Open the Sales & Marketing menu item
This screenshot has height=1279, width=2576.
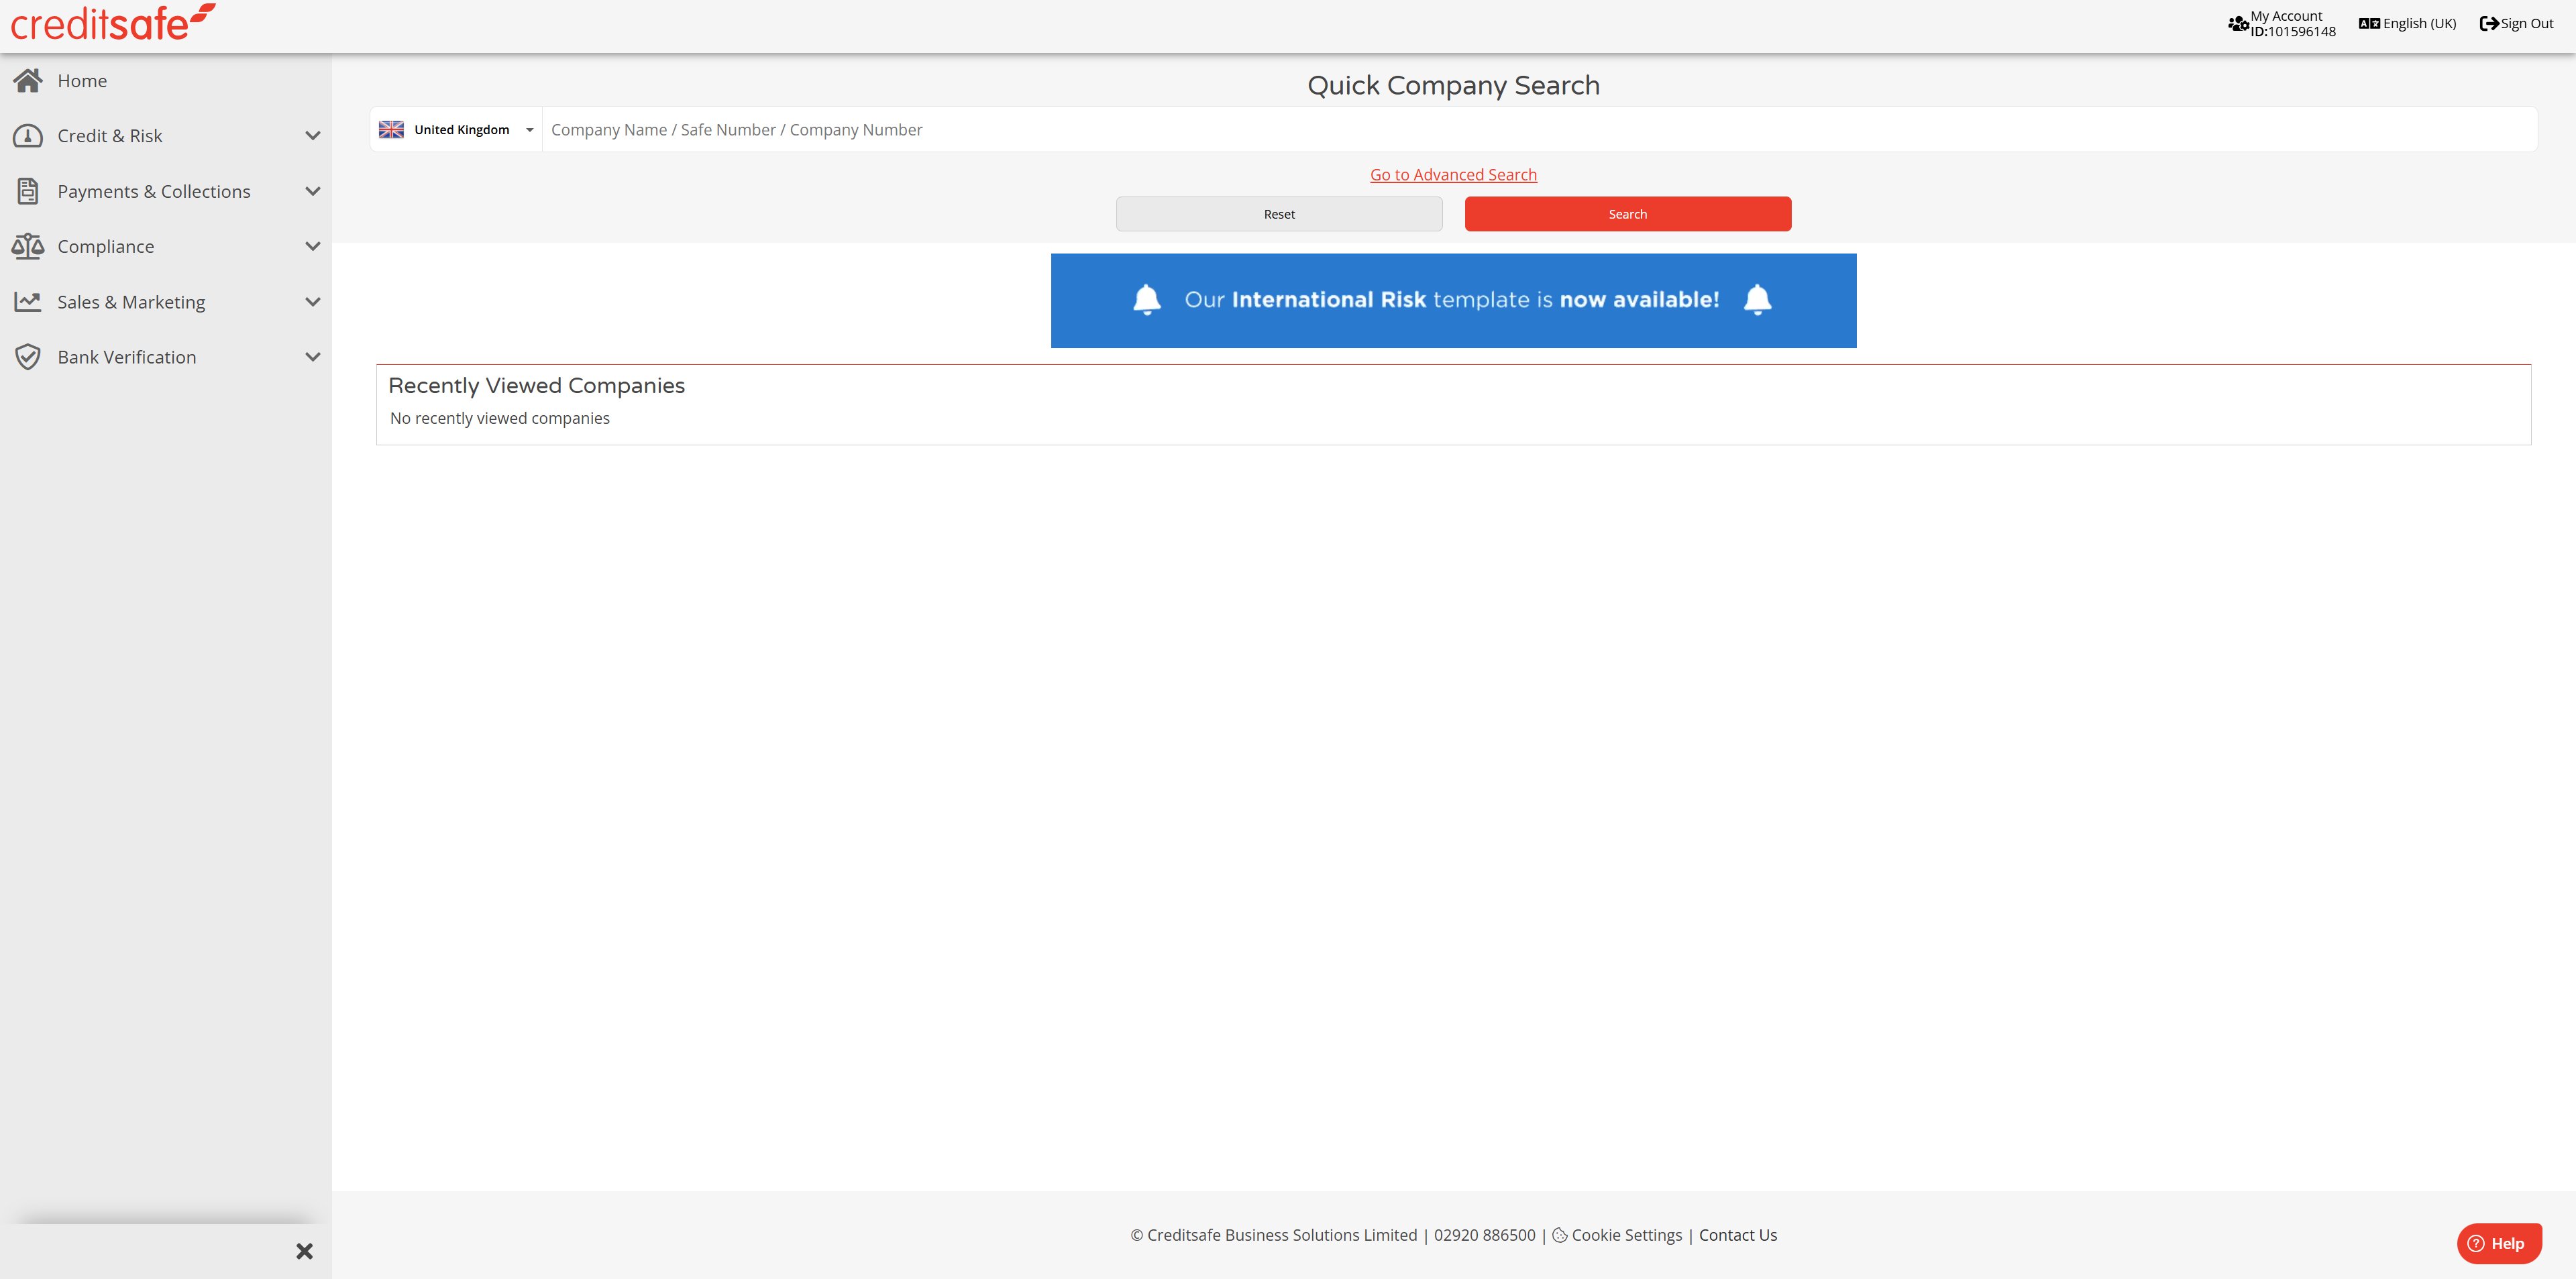(x=131, y=302)
